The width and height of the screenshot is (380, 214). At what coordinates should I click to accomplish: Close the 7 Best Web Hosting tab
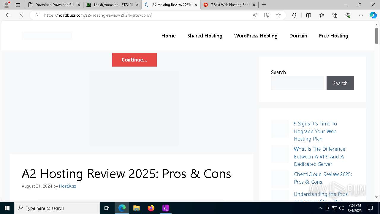pos(254,5)
